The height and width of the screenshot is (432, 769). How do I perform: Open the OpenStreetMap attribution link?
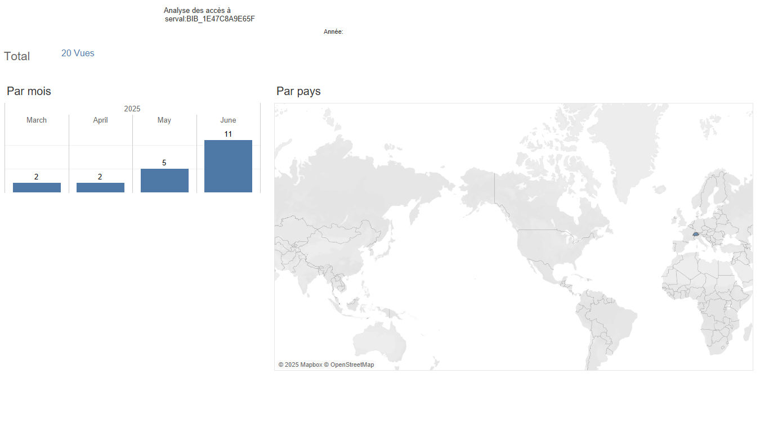click(349, 364)
